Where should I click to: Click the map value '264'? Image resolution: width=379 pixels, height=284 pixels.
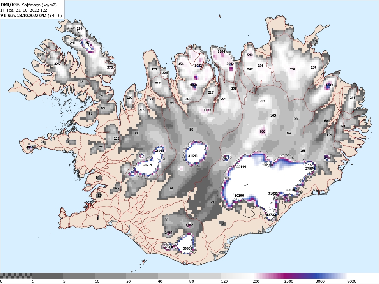(262, 101)
